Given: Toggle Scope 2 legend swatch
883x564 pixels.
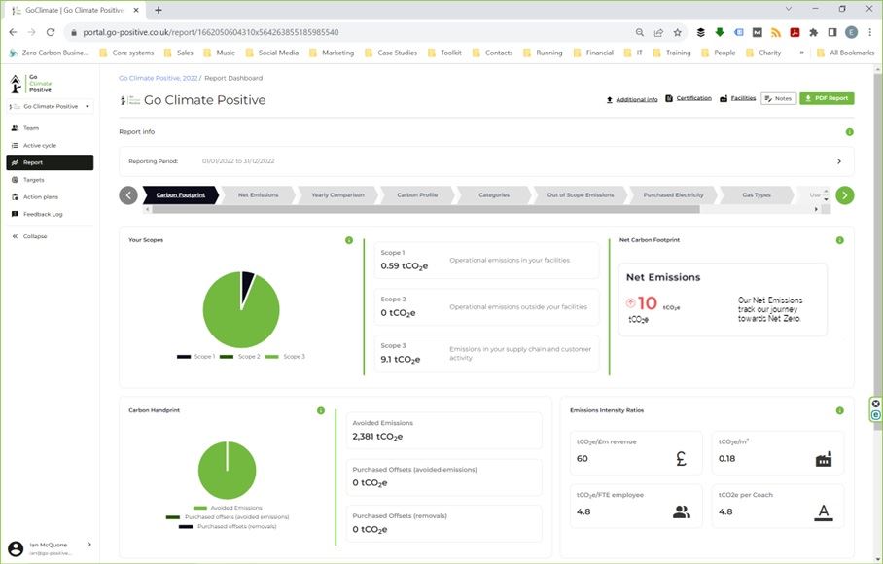Looking at the screenshot, I should [x=227, y=357].
